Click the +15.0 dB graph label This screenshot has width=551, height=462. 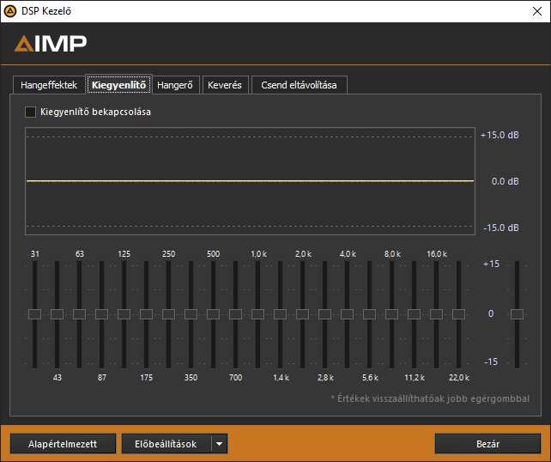coord(500,135)
